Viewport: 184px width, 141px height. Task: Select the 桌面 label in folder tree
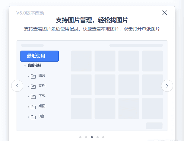click(x=42, y=106)
